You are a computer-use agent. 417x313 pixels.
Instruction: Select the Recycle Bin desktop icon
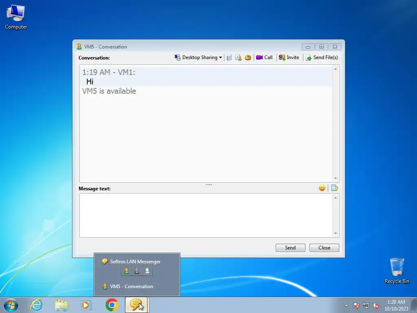point(397,271)
